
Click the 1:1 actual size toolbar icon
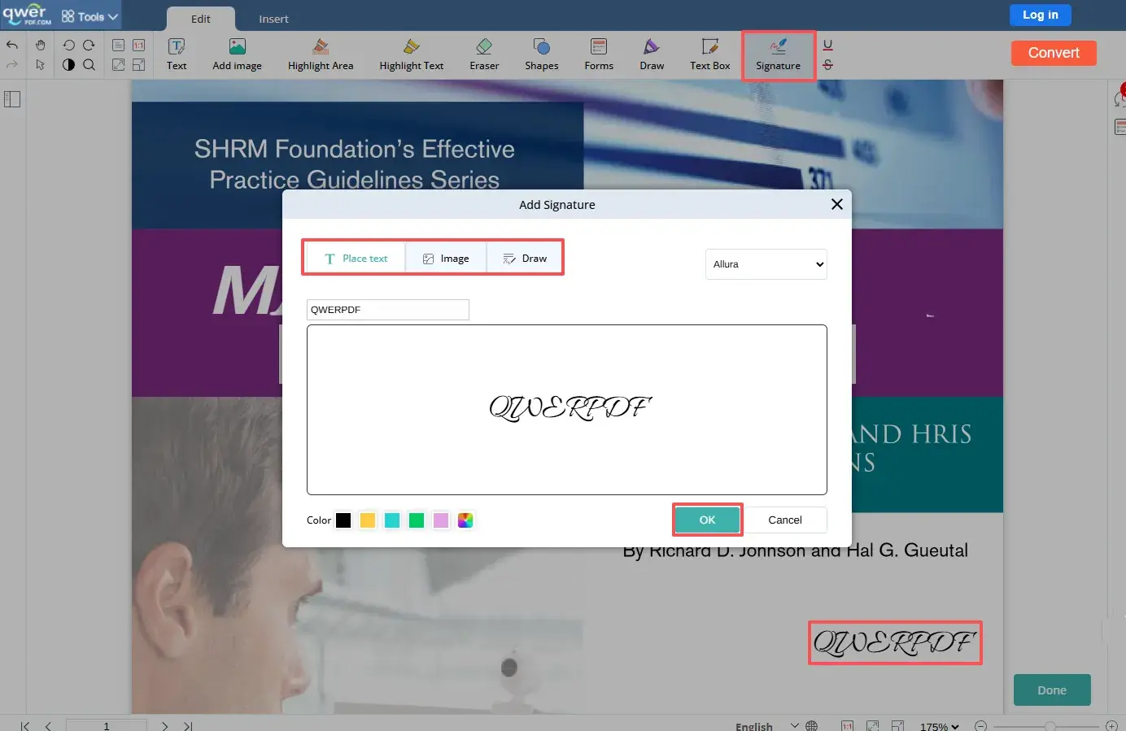point(139,46)
